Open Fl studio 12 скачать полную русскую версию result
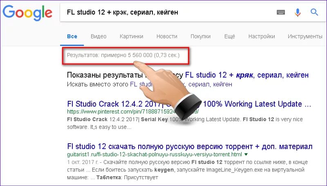 pos(190,146)
